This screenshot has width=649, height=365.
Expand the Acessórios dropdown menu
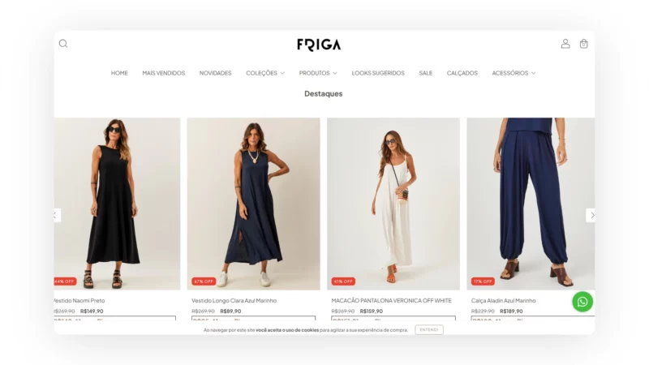[514, 73]
